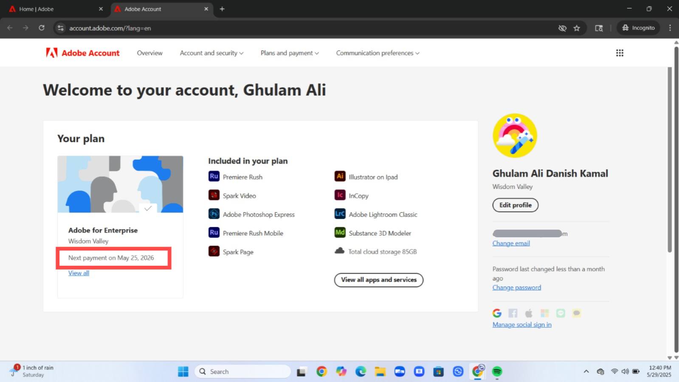The height and width of the screenshot is (382, 679).
Task: Click the profile avatar picture
Action: 515,135
